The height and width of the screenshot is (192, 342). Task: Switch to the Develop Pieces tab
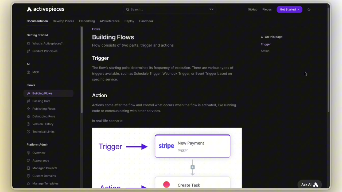click(63, 21)
